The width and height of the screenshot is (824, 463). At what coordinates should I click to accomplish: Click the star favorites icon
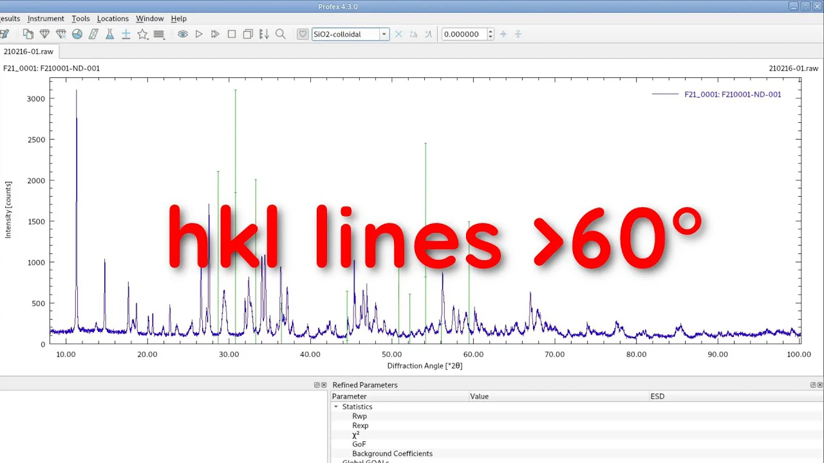(142, 34)
